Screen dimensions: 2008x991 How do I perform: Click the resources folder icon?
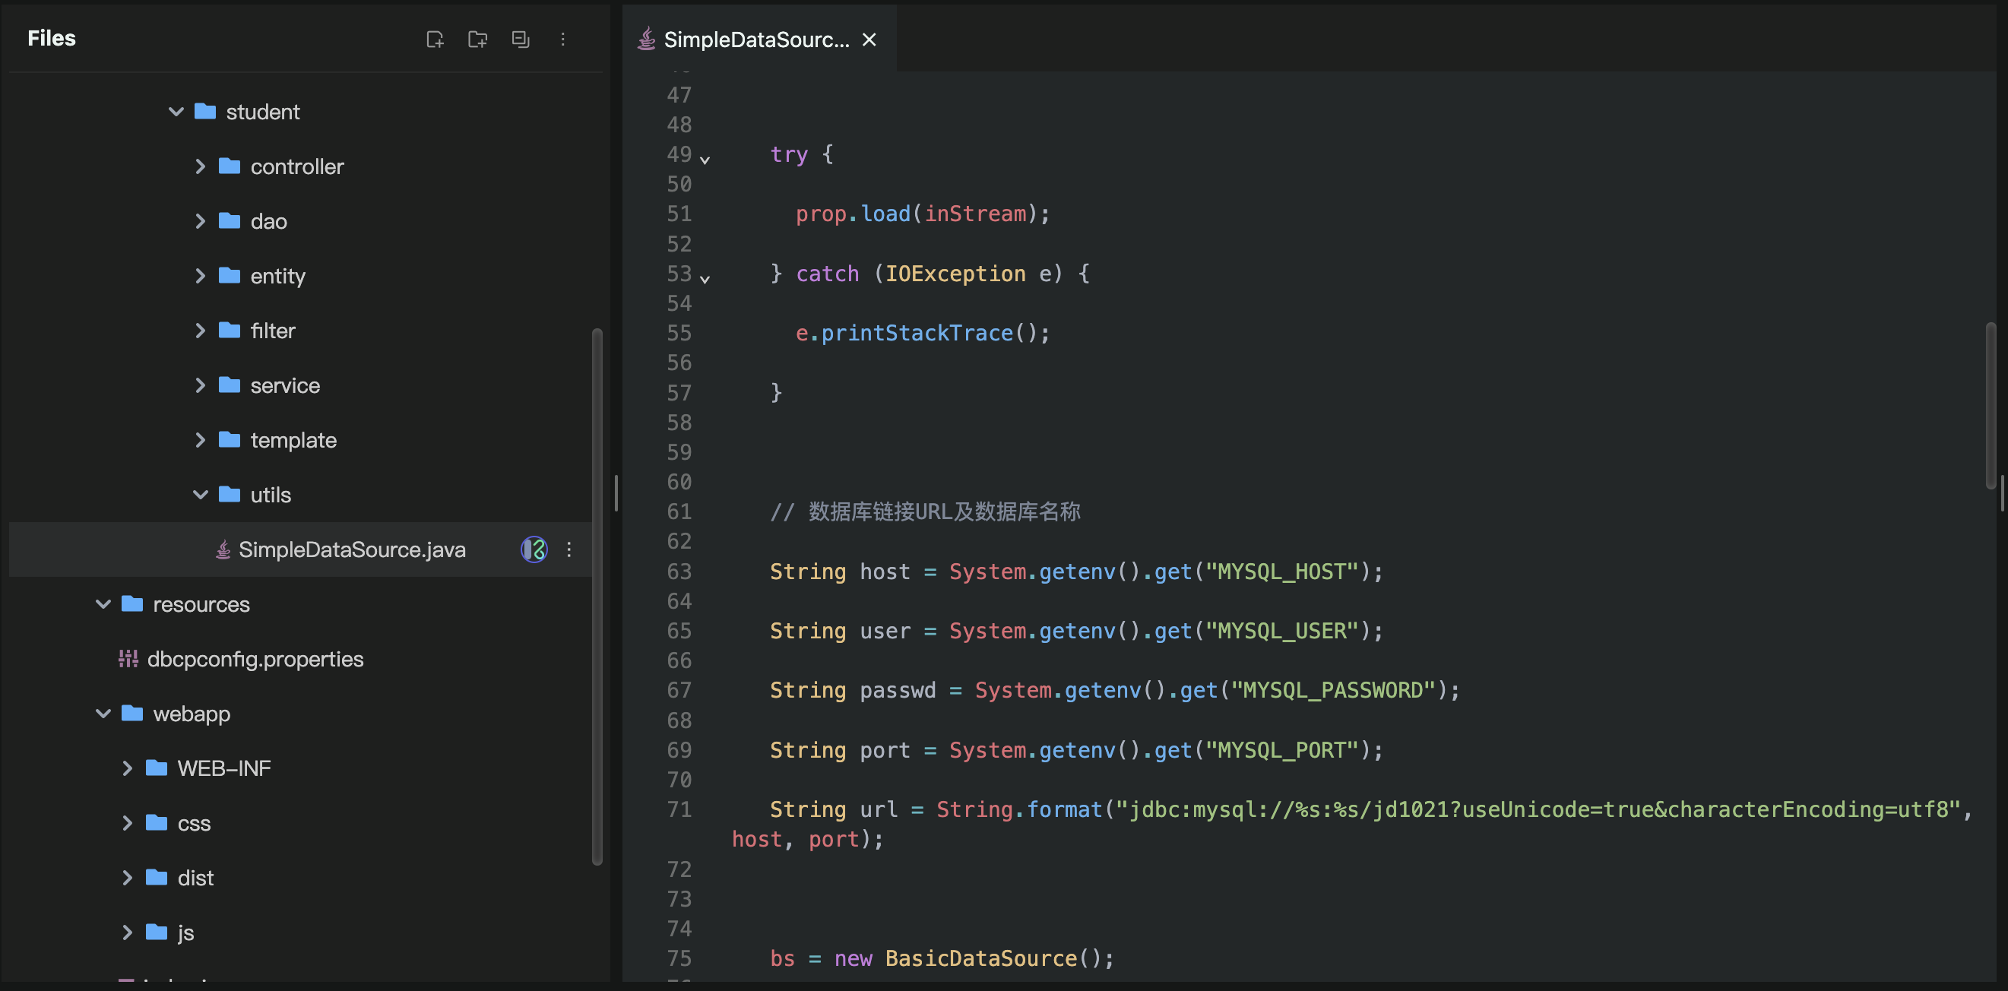(x=131, y=603)
